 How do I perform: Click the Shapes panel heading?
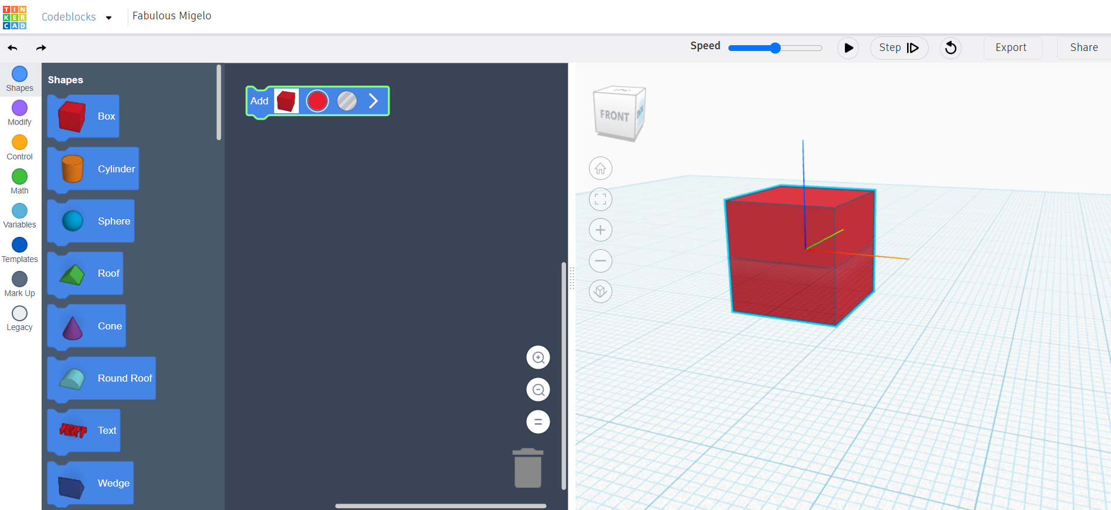point(66,80)
